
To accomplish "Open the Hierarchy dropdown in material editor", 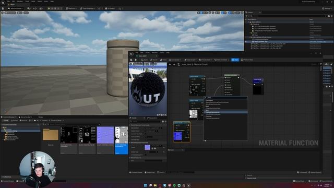I will 175,60.
